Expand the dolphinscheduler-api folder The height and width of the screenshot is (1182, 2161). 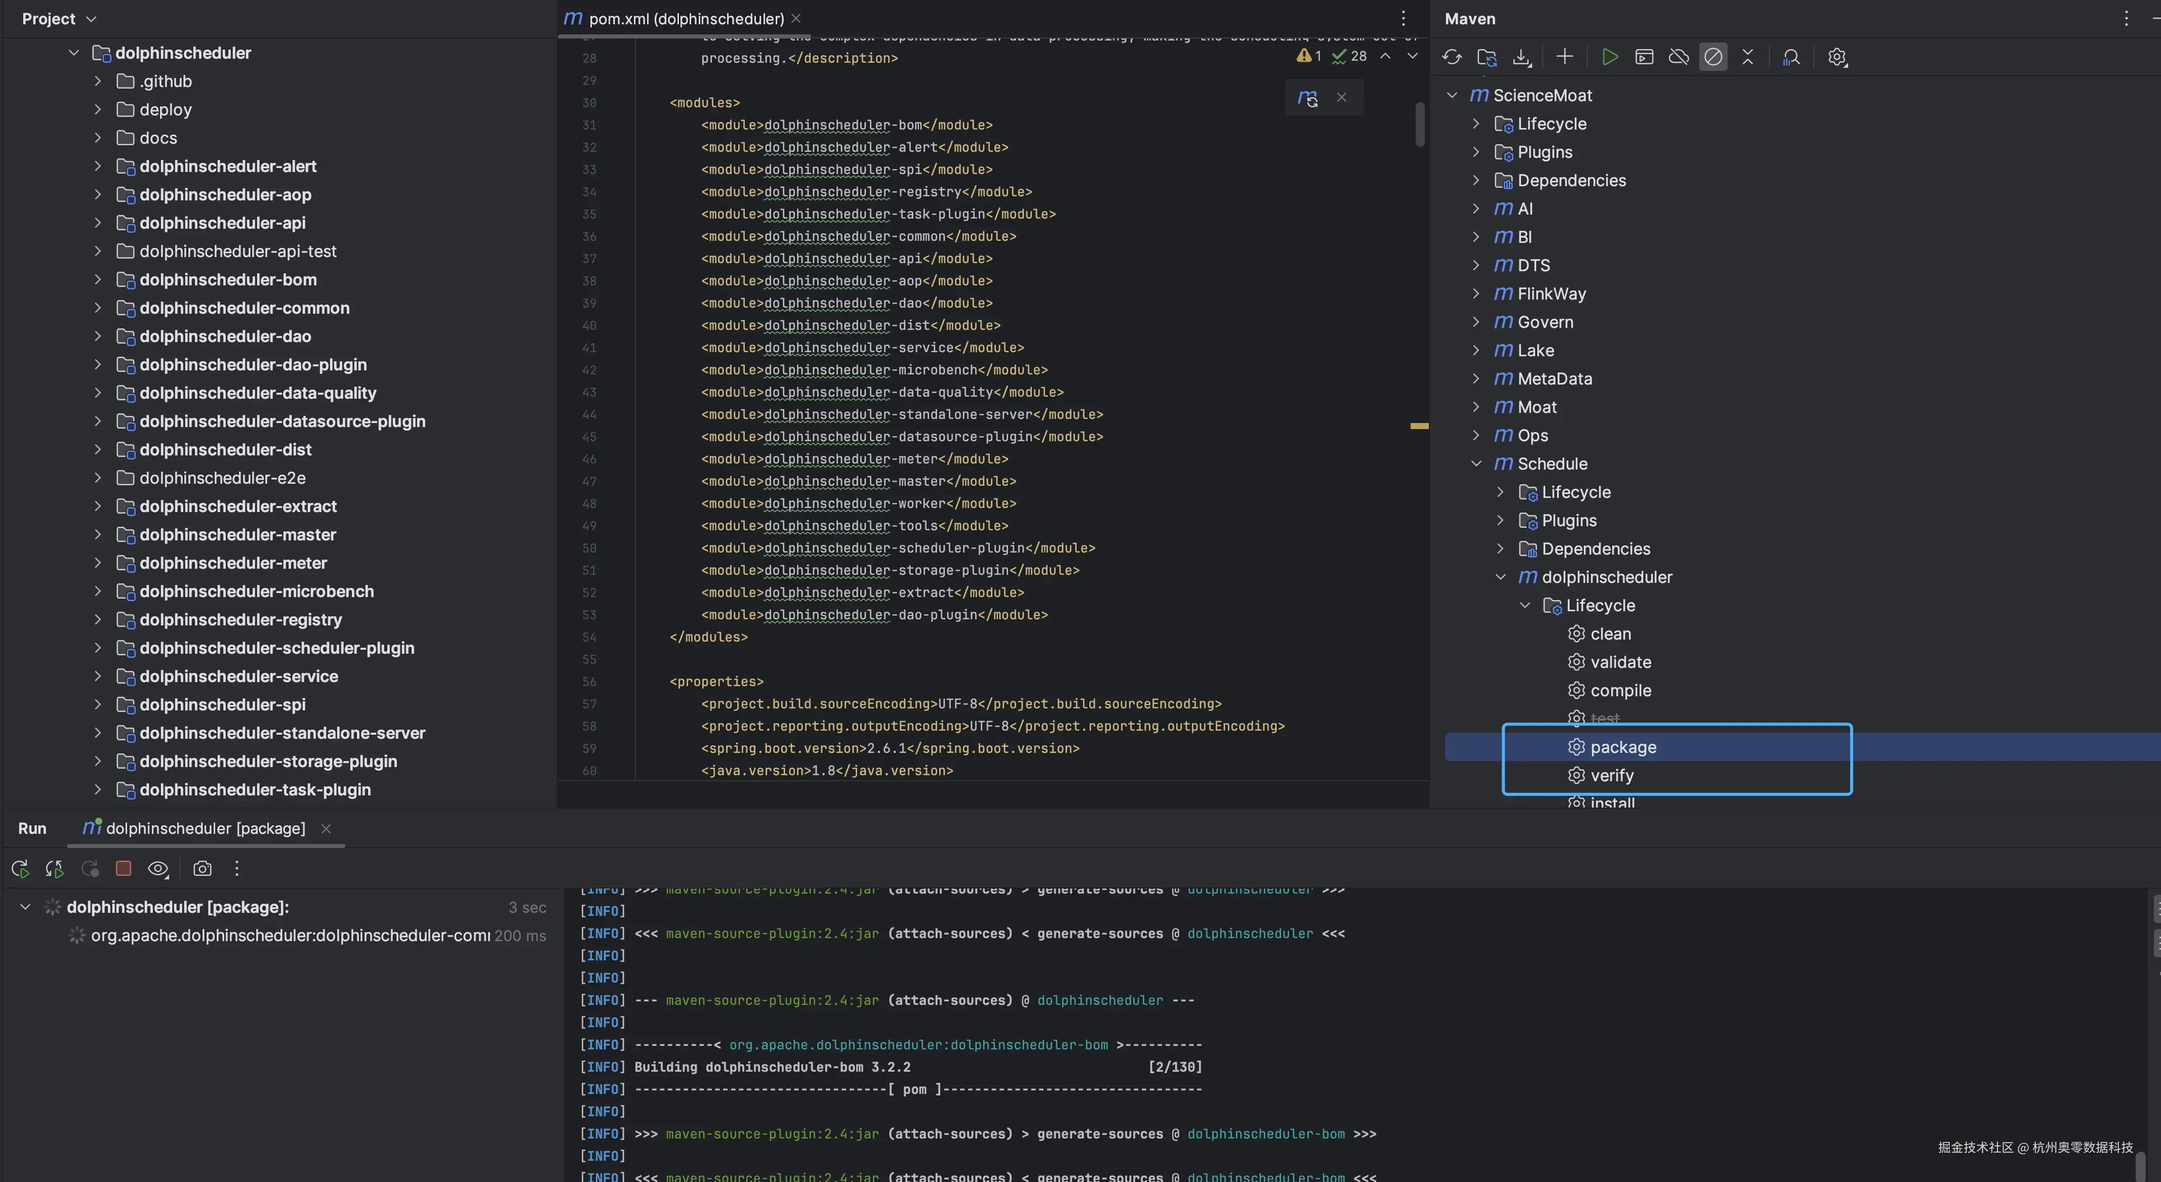coord(97,223)
